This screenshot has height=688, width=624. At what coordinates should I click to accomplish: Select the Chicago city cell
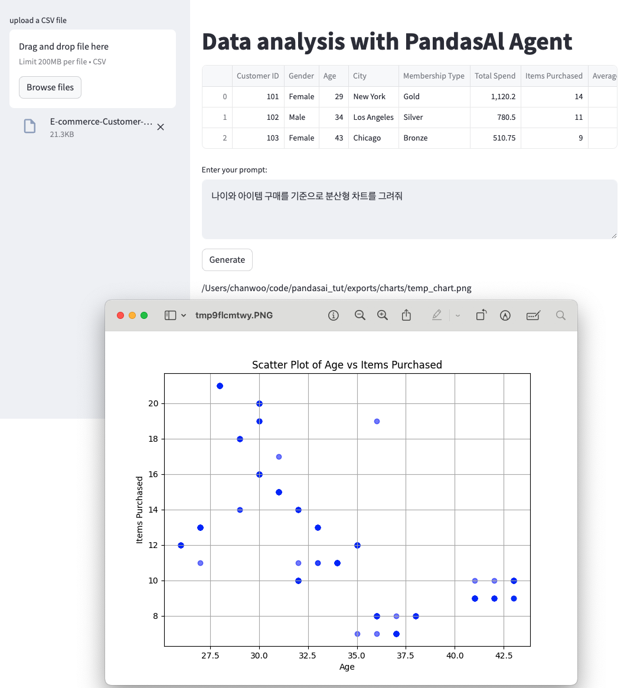click(x=373, y=138)
